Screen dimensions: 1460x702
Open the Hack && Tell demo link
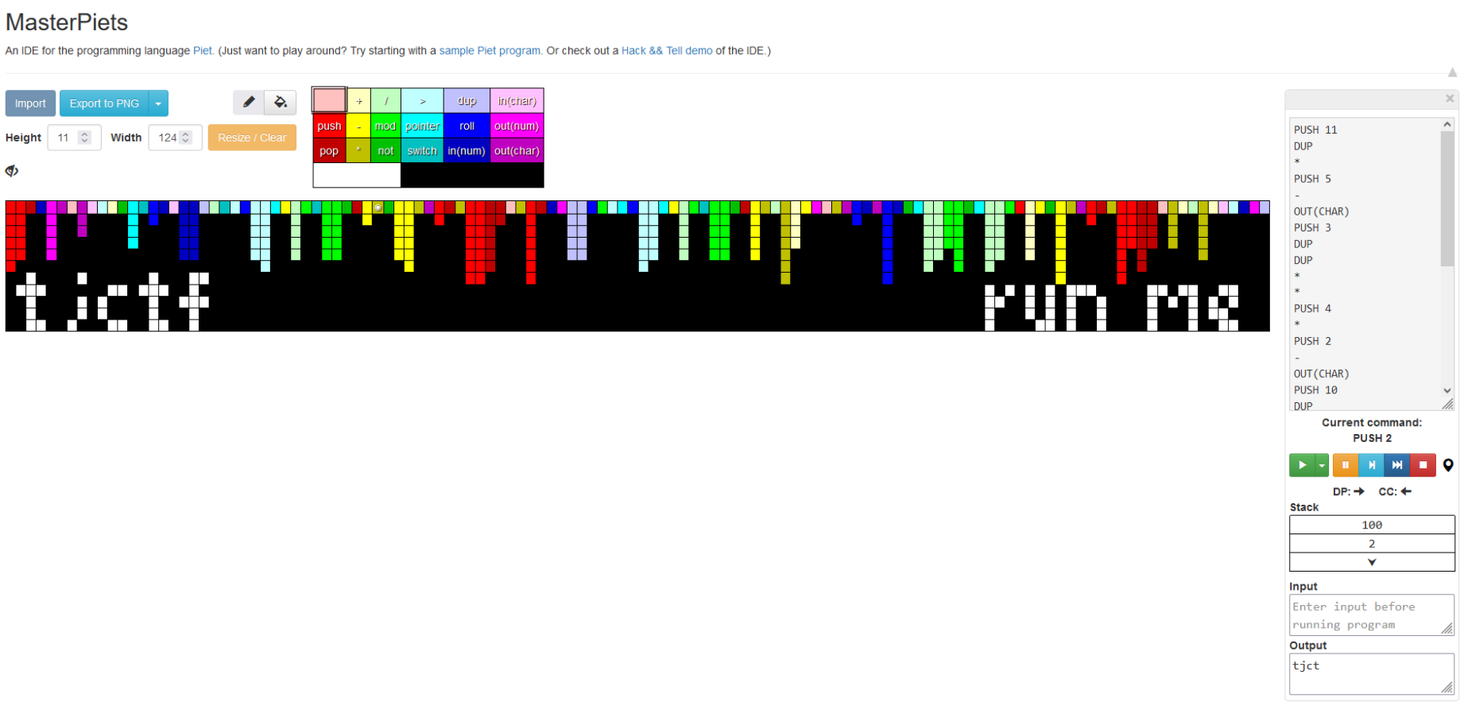667,50
